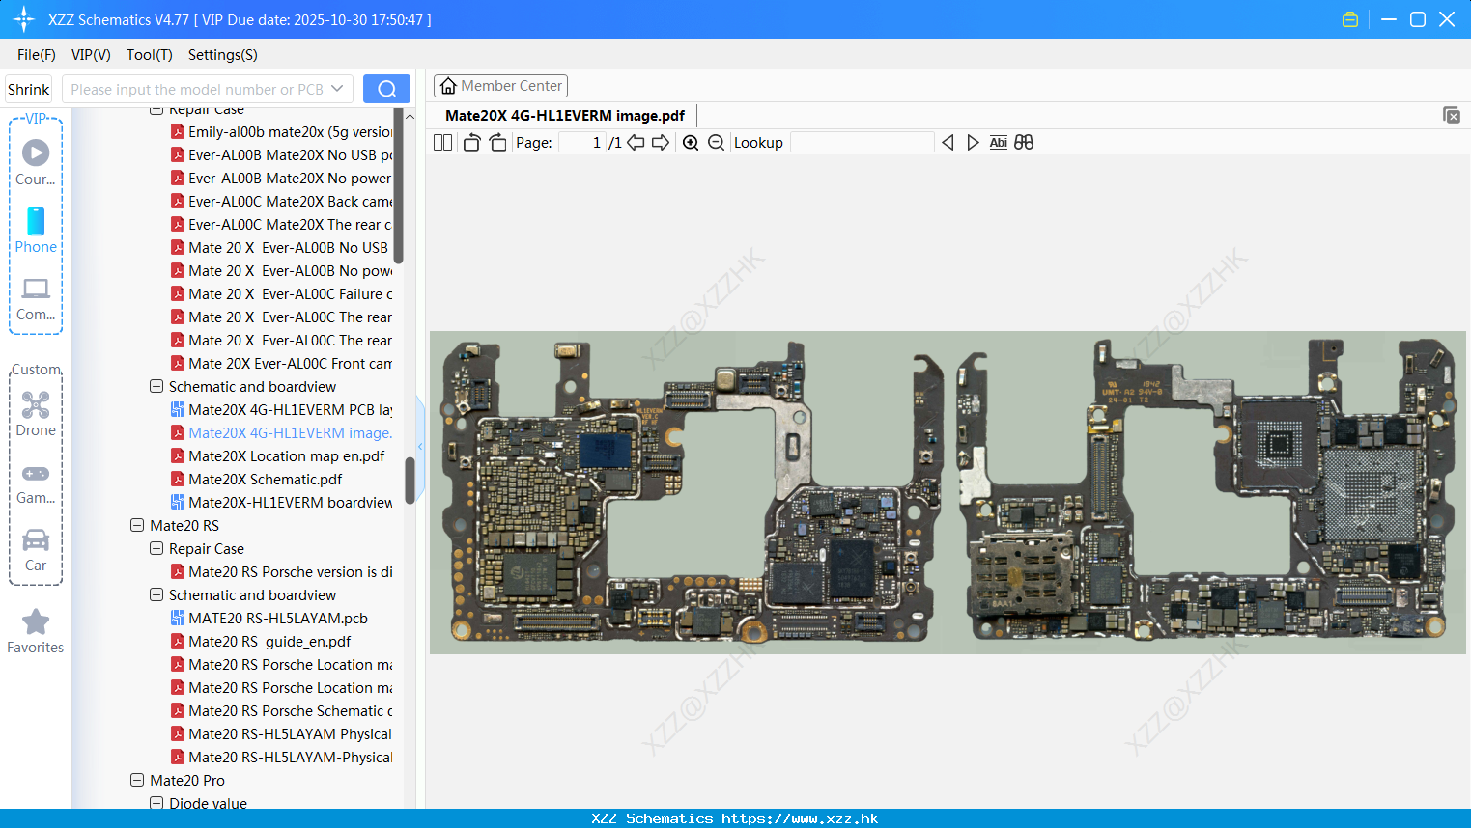The width and height of the screenshot is (1471, 828).
Task: Open Emily-al00b mate20x 5g version case
Action: coord(282,131)
